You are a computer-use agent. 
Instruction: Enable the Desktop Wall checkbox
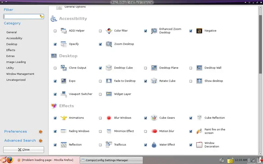[191, 68]
